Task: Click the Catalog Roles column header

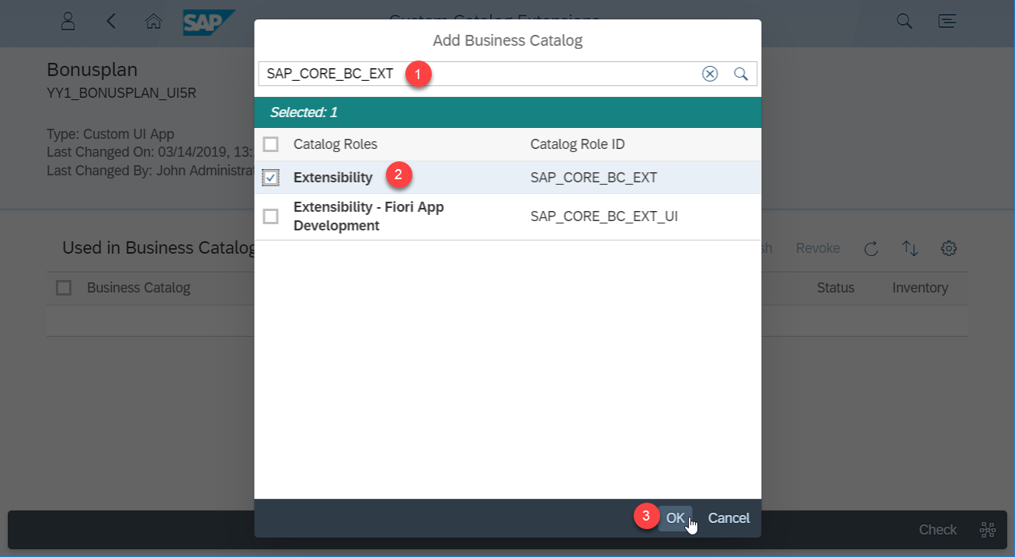Action: coord(335,144)
